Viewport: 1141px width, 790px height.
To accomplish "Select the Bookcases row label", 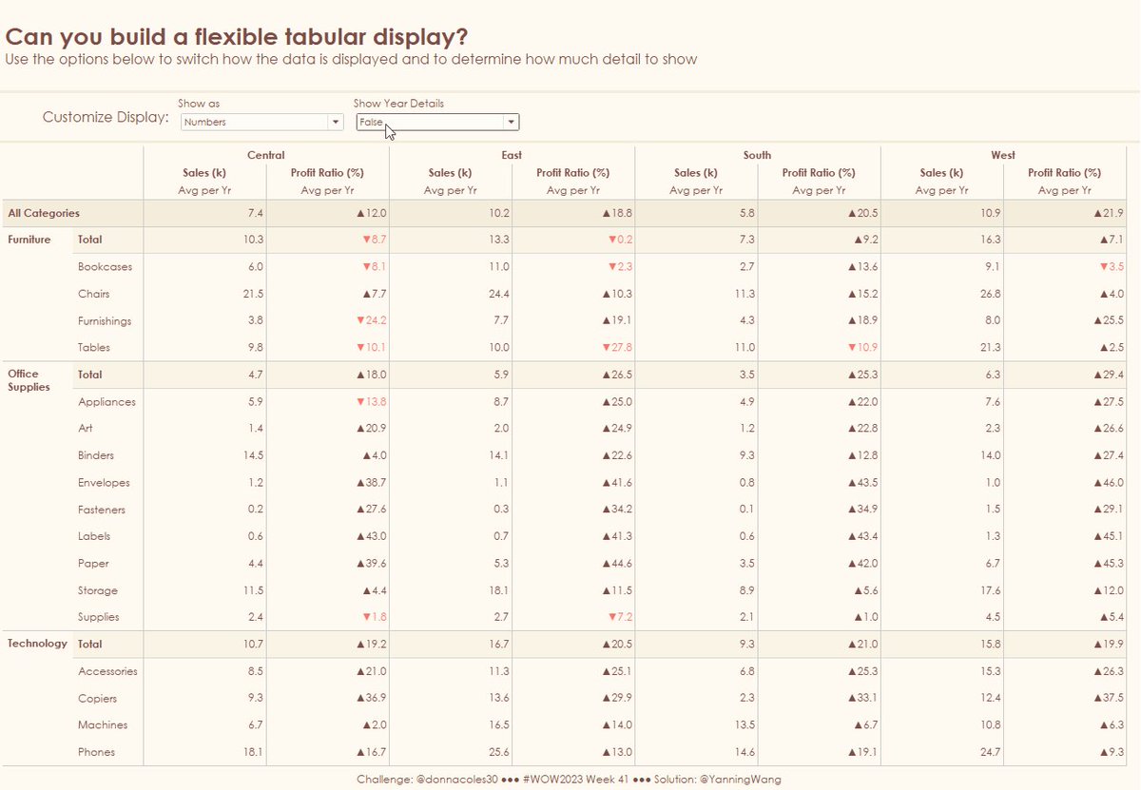I will [106, 267].
